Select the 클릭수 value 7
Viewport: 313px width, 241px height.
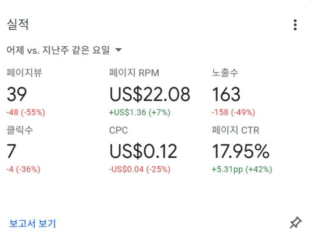point(12,151)
